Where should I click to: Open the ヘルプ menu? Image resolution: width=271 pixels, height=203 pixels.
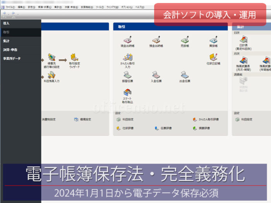[x=140, y=7]
